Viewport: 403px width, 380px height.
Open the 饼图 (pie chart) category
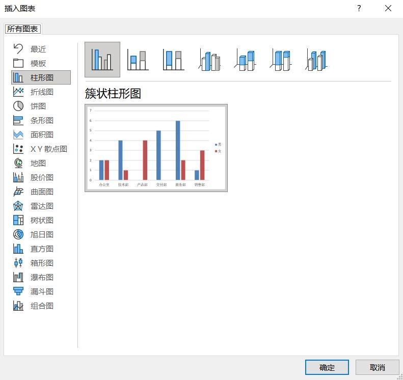click(x=38, y=106)
